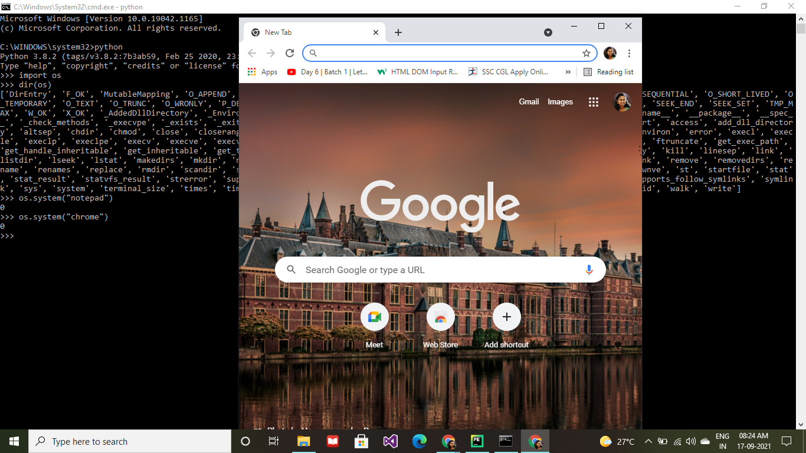
Task: Open the Day 6 | Batch 1 YouTube bookmark
Action: click(327, 71)
